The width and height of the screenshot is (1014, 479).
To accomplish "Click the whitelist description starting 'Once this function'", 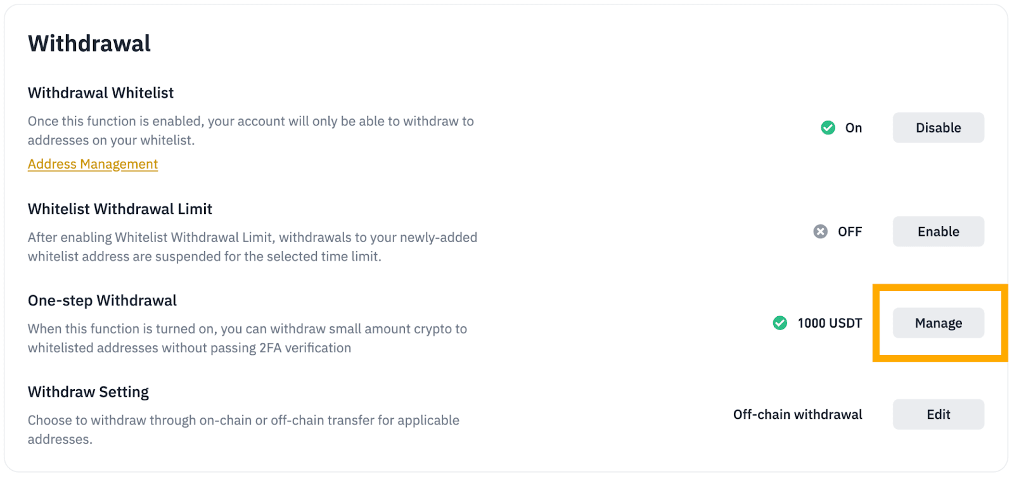I will (x=250, y=131).
